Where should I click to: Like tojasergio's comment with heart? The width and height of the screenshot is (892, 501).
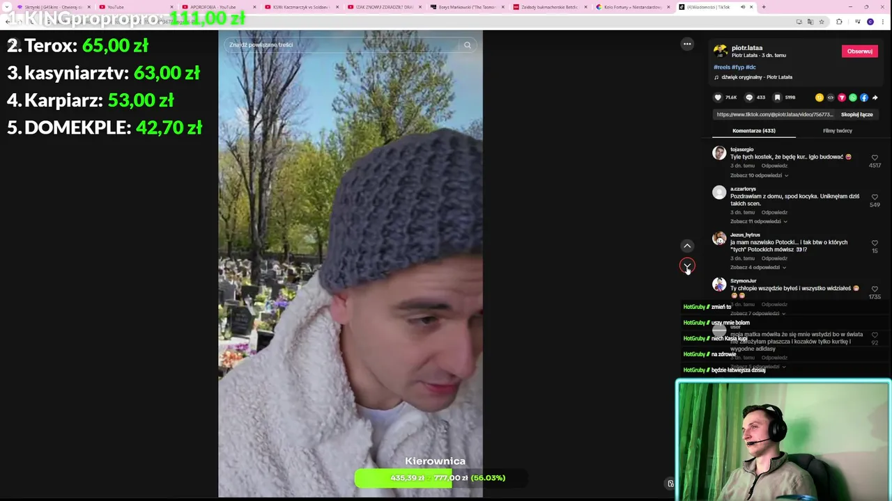875,158
